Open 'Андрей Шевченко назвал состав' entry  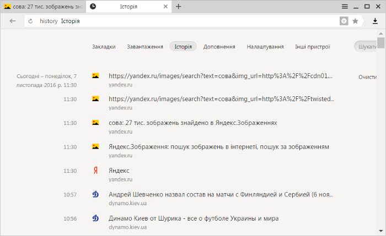click(x=221, y=195)
